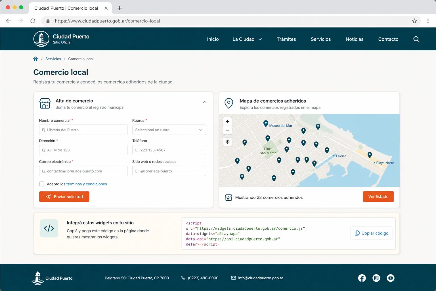Image resolution: width=436 pixels, height=291 pixels.
Task: Click Ver listado button
Action: click(378, 197)
